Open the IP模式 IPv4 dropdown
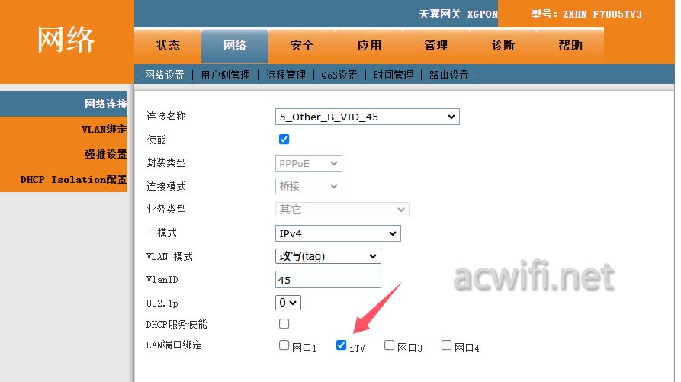The image size is (681, 382). pyautogui.click(x=338, y=233)
